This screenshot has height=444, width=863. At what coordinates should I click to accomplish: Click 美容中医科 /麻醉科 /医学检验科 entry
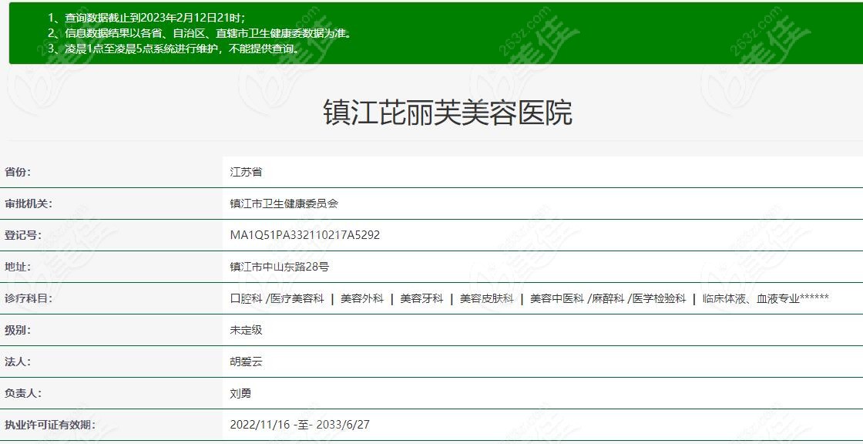608,298
